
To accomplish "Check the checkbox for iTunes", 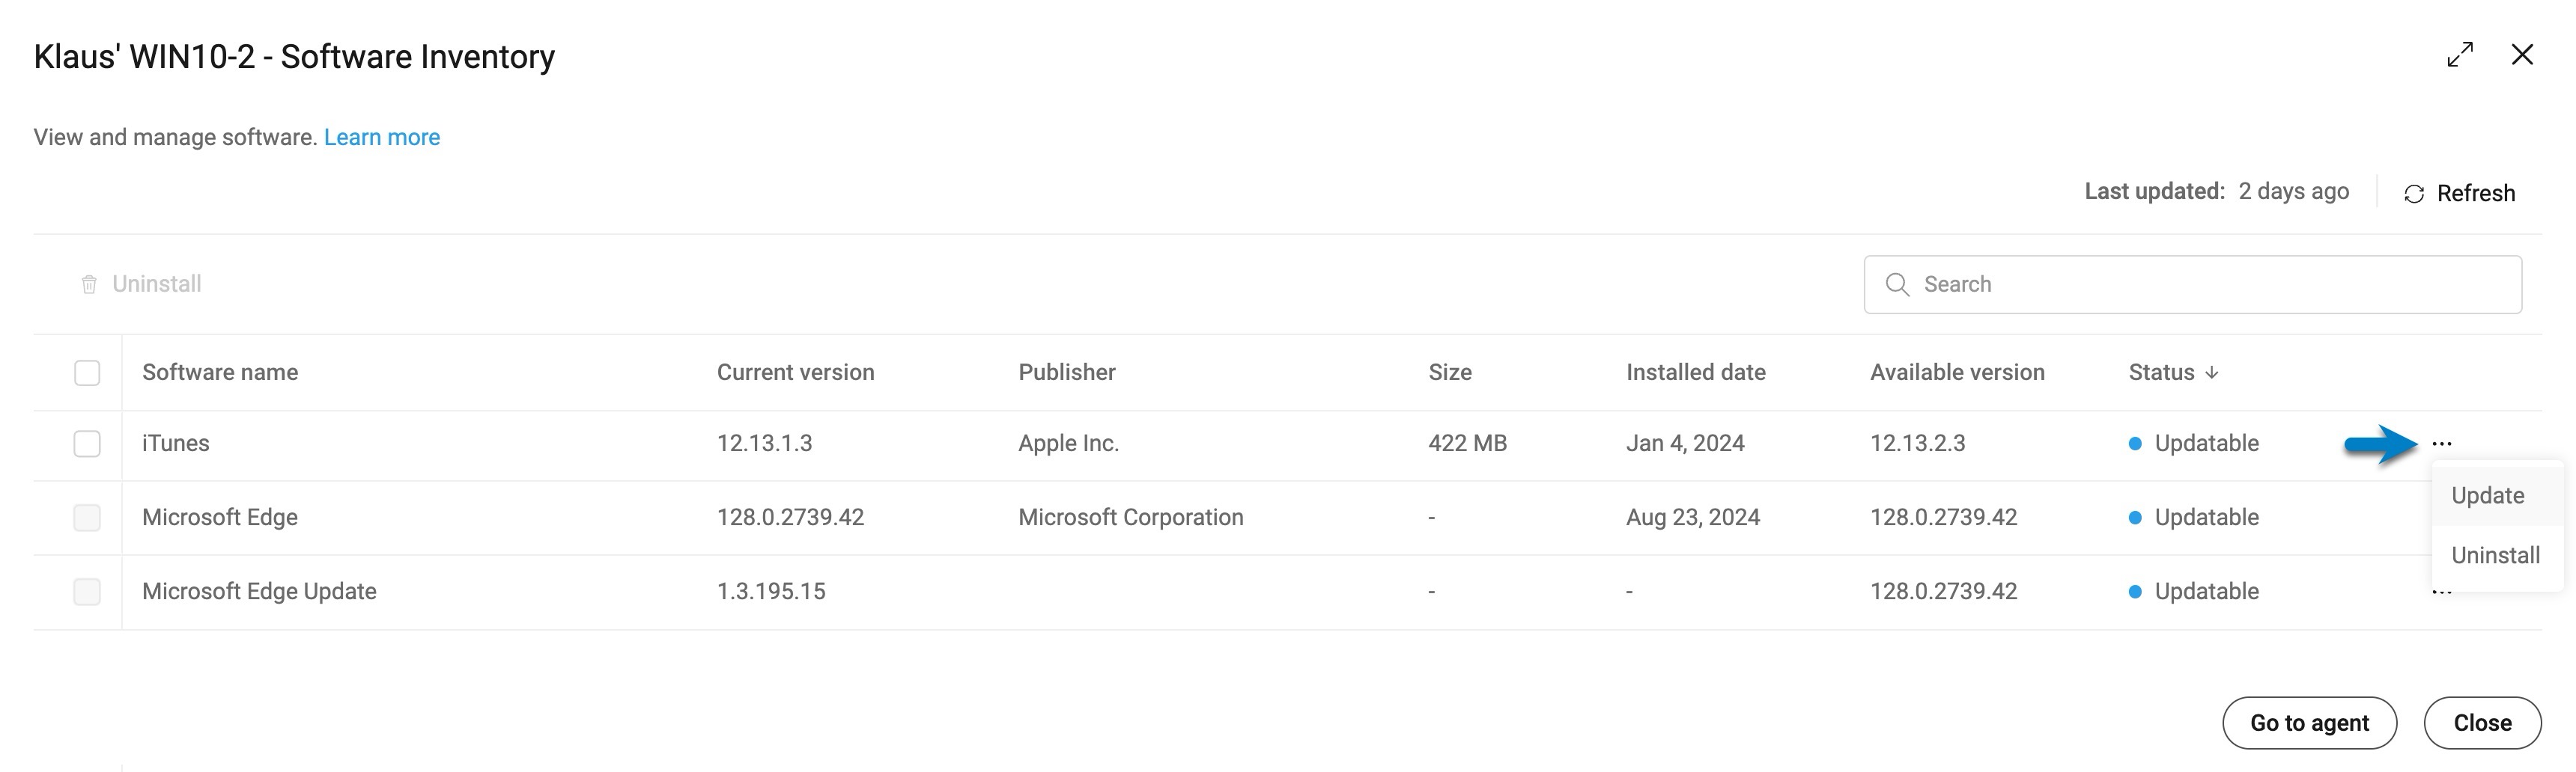I will click(87, 442).
